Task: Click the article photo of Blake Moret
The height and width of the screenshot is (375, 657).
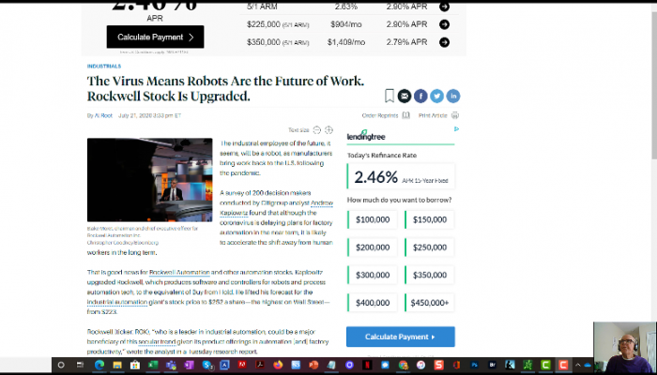Action: click(x=149, y=180)
